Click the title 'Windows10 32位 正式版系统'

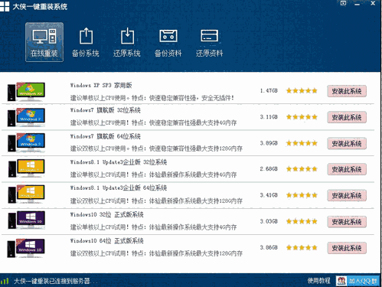107,214
